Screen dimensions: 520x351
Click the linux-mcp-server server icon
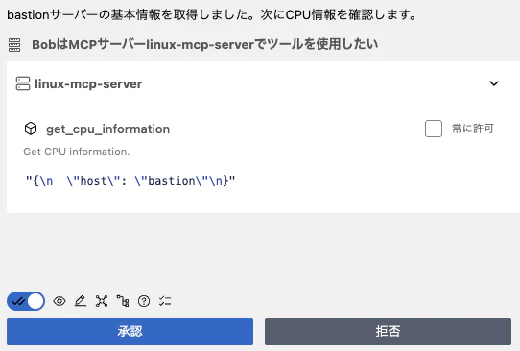point(23,83)
